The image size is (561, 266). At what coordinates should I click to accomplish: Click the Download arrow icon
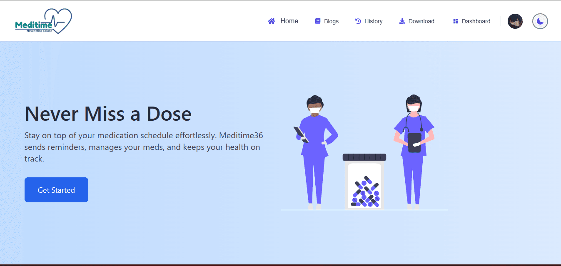tap(402, 21)
